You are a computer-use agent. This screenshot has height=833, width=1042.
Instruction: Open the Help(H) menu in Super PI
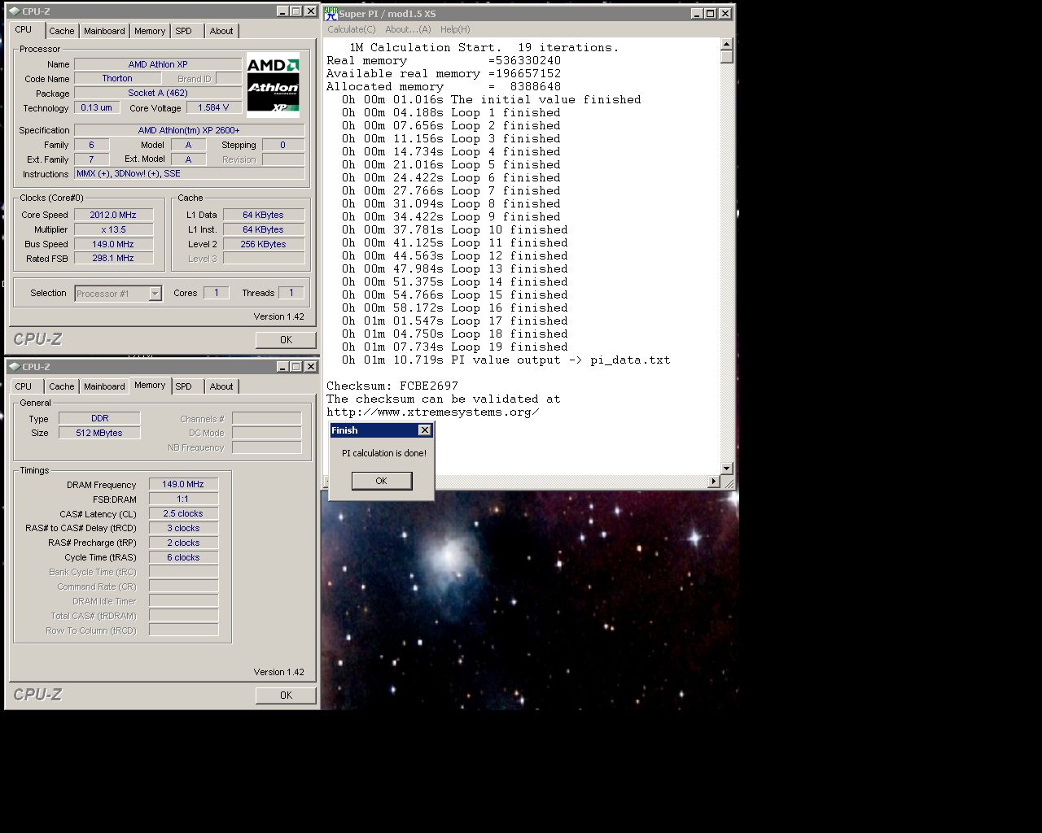[455, 29]
